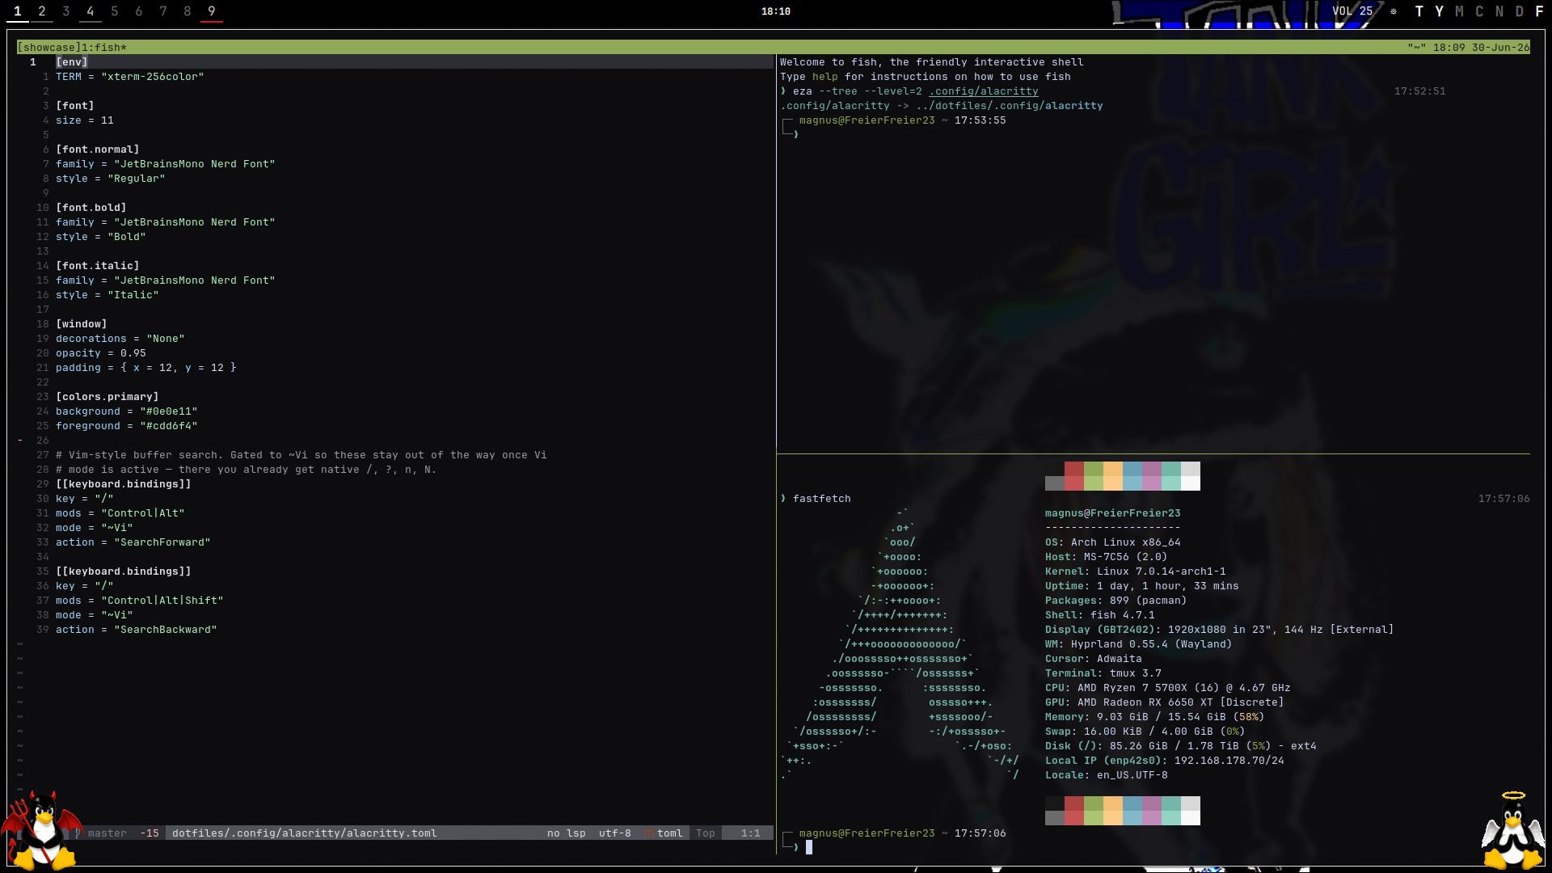Click the 'no lsp' statusline entry
1552x873 pixels.
click(567, 833)
